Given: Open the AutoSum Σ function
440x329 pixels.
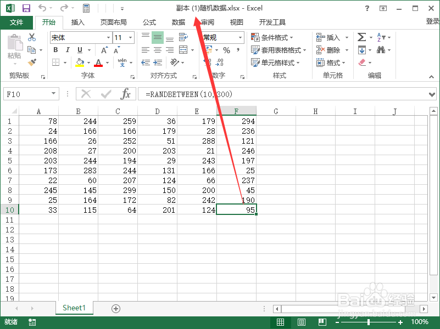Looking at the screenshot, I should tap(362, 37).
